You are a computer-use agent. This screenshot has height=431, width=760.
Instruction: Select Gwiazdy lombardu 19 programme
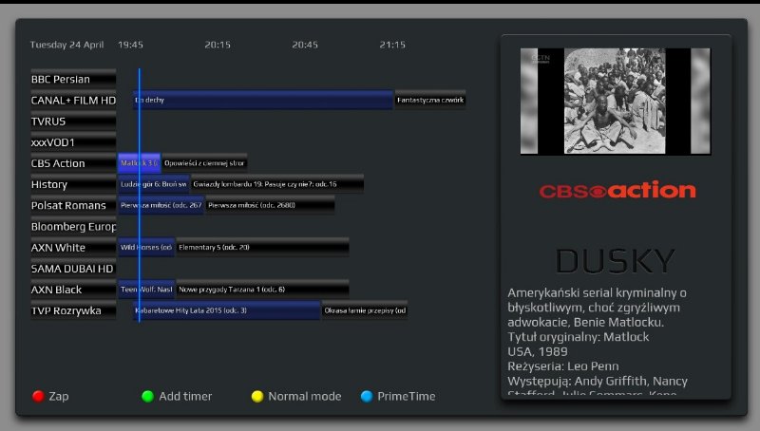(x=275, y=184)
